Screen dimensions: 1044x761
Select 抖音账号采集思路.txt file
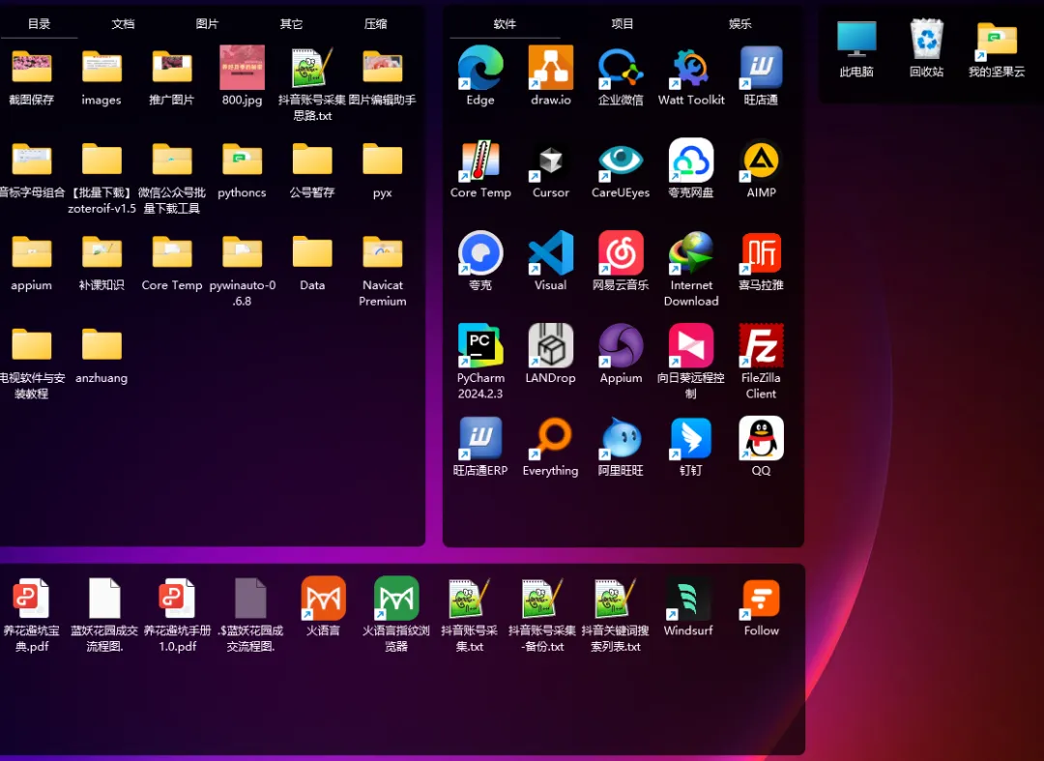(x=312, y=68)
